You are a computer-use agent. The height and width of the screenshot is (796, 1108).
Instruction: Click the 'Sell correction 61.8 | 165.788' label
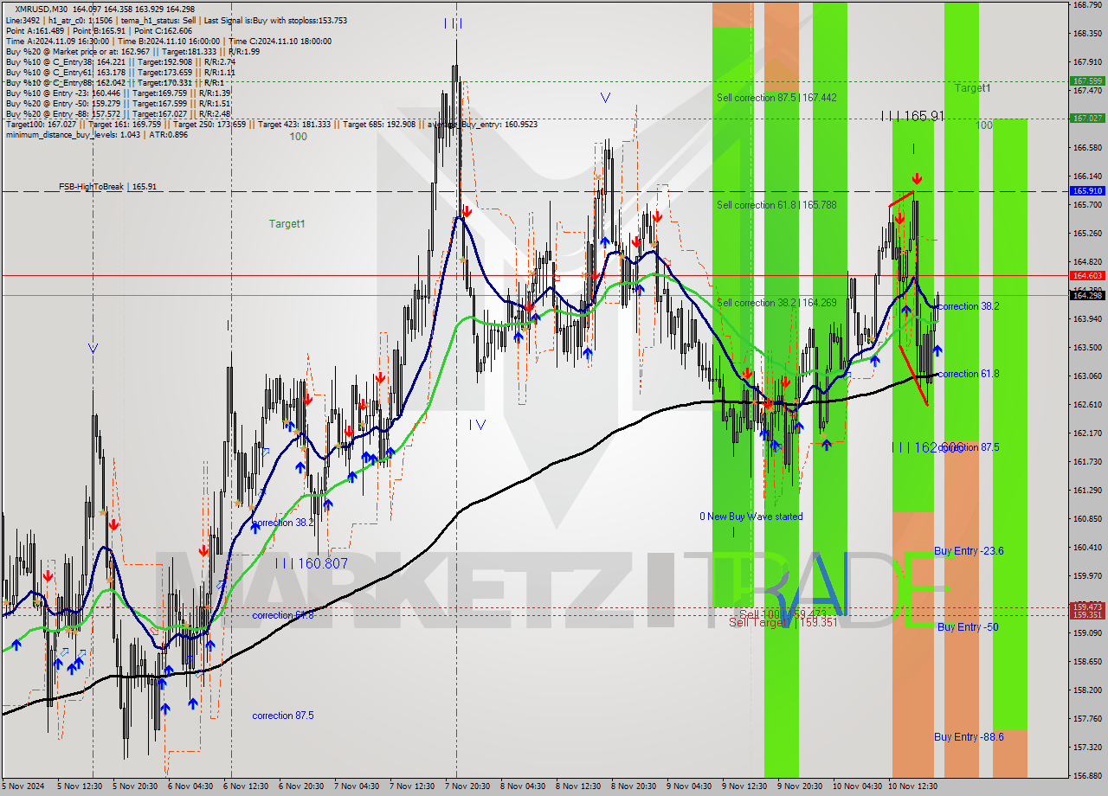(776, 205)
